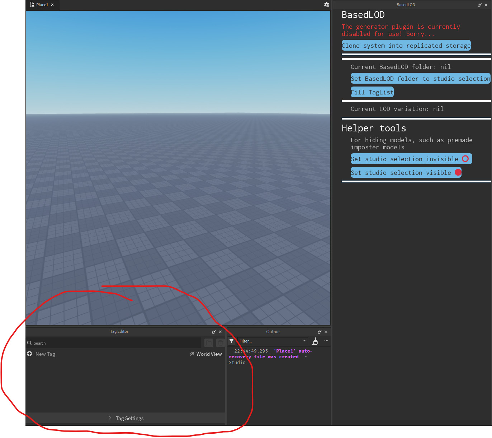492x438 pixels.
Task: Switch to the Place1 tab
Action: tap(41, 5)
